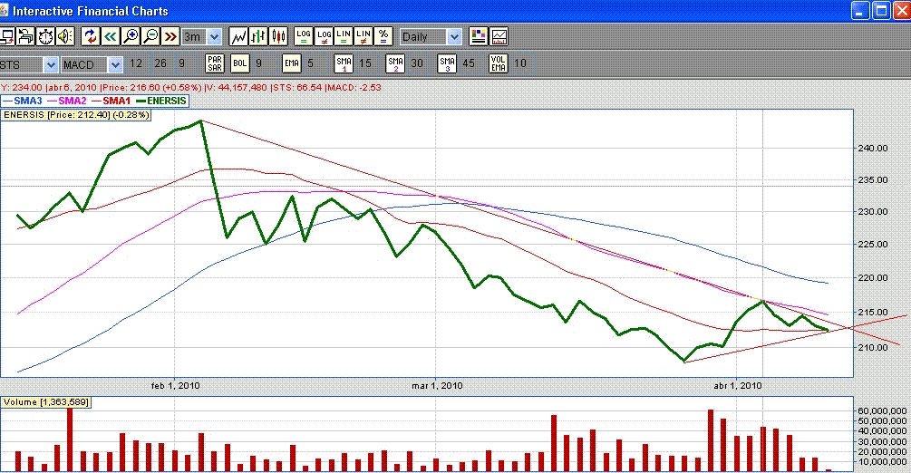This screenshot has height=473, width=911.
Task: Open the 3m time range dropdown
Action: tap(214, 37)
